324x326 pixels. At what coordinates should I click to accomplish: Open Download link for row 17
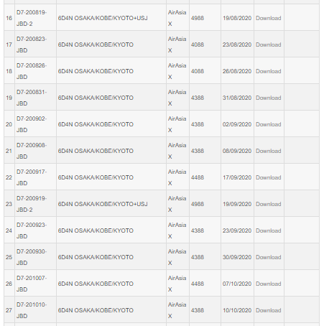pyautogui.click(x=268, y=45)
